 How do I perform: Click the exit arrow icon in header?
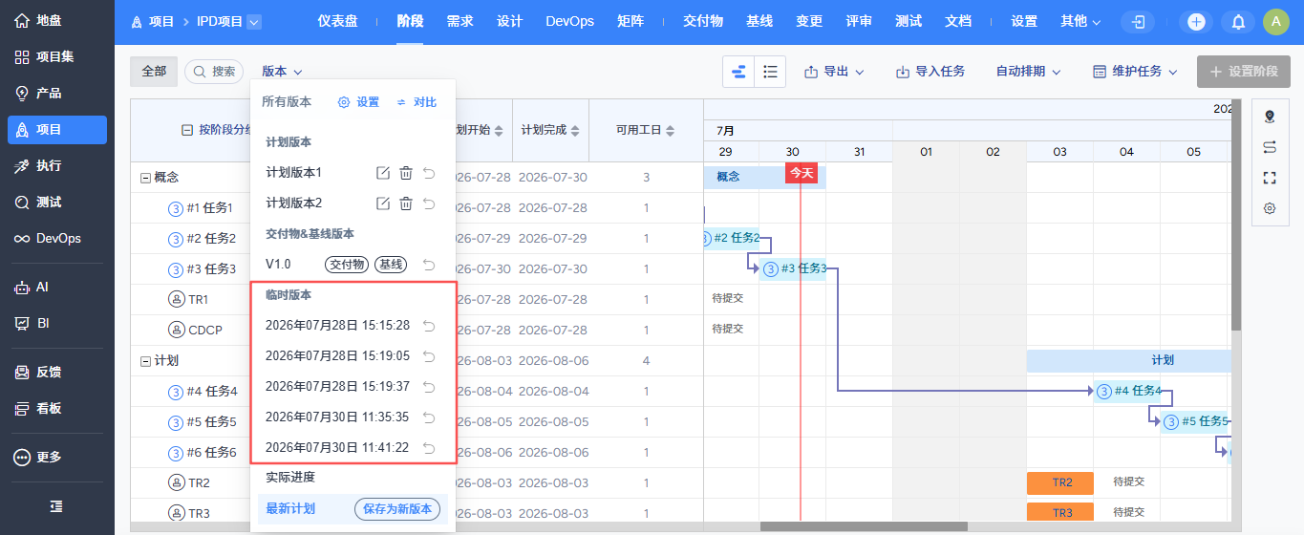click(x=1138, y=22)
